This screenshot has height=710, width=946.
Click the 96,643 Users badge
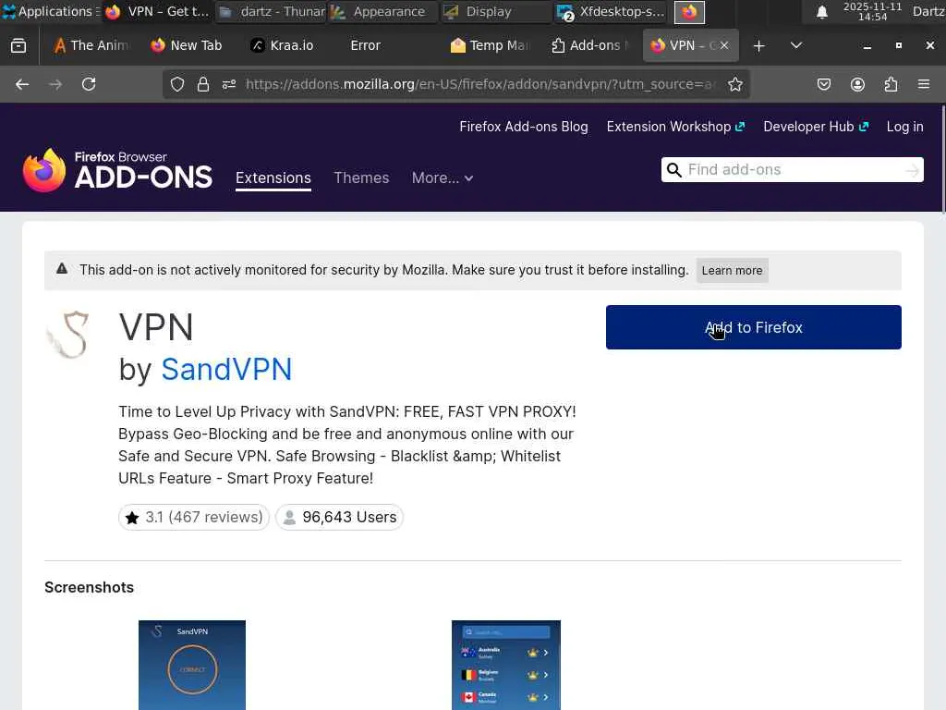[x=339, y=518]
